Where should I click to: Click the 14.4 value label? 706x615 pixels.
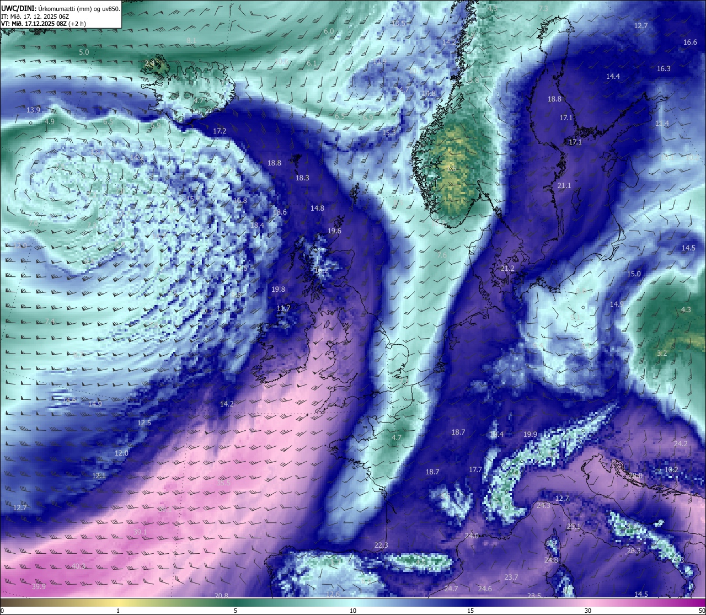point(613,77)
